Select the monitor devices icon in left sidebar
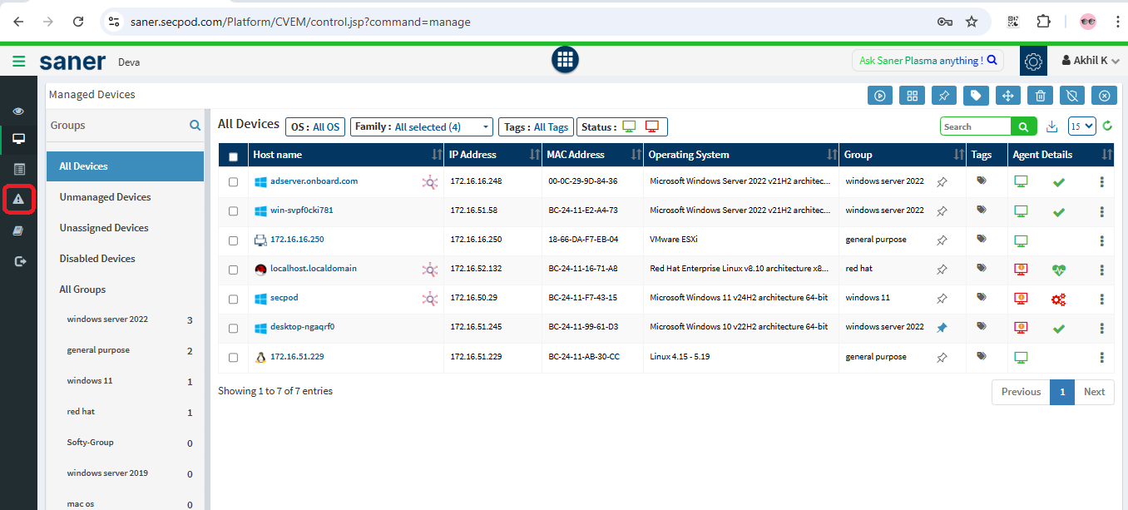The width and height of the screenshot is (1128, 510). [18, 139]
